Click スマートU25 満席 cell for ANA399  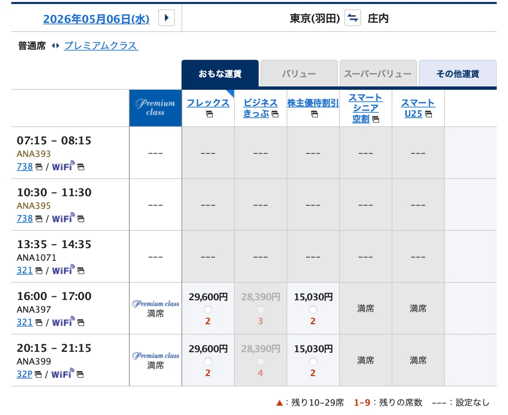click(418, 360)
